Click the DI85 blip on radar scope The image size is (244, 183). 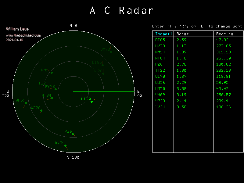[x=102, y=65]
